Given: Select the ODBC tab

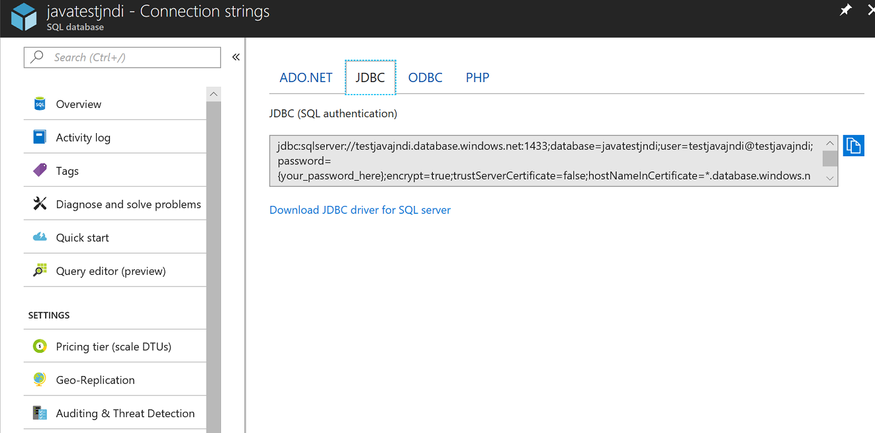Looking at the screenshot, I should click(x=425, y=77).
